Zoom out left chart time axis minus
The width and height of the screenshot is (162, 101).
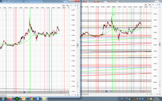(68, 95)
